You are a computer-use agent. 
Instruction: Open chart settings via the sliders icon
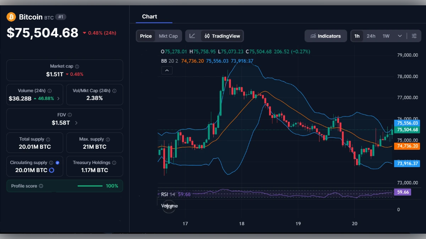[414, 36]
